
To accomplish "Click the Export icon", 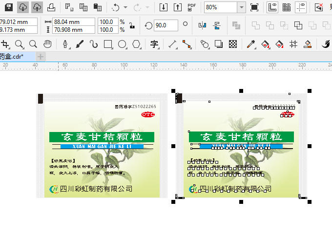I will click(178, 7).
